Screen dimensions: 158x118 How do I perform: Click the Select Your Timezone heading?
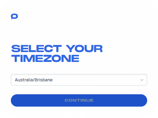tap(57, 53)
